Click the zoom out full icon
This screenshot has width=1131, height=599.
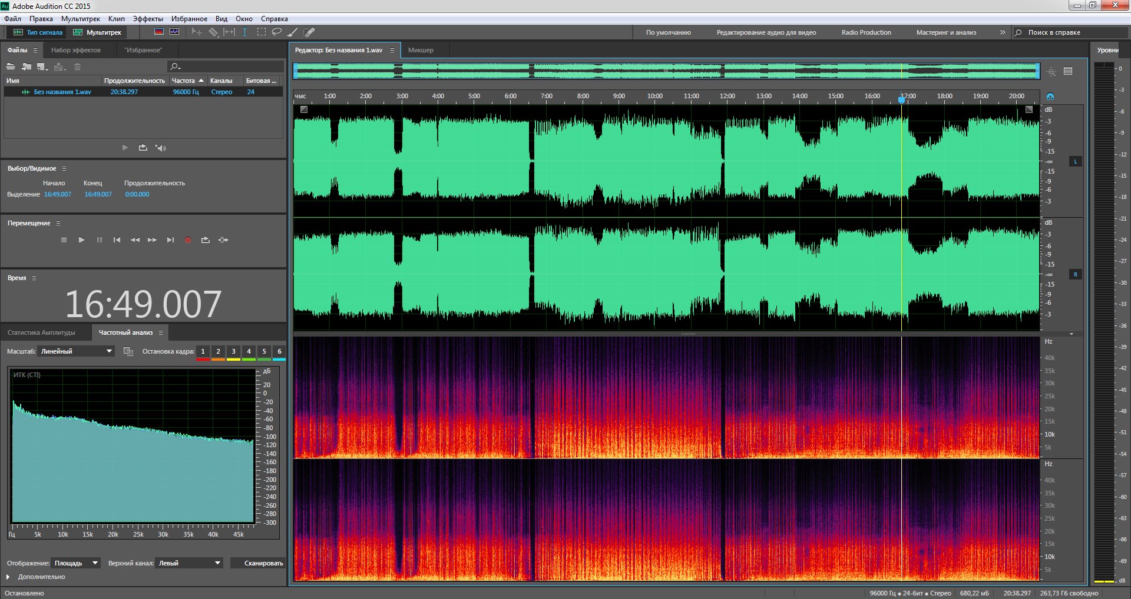click(1051, 72)
